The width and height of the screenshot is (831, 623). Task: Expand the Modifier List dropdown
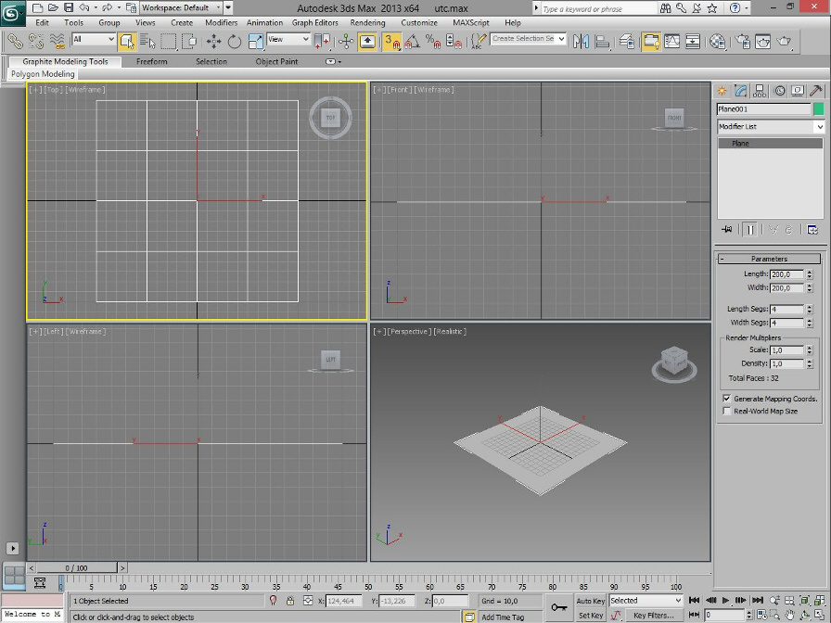(771, 127)
